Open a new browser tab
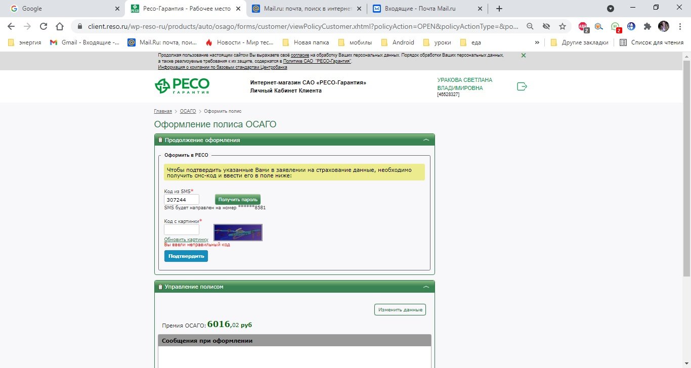This screenshot has height=368, width=691. [x=499, y=9]
